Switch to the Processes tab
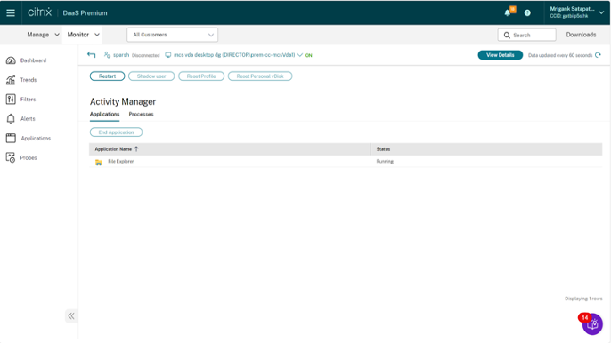 click(x=141, y=114)
